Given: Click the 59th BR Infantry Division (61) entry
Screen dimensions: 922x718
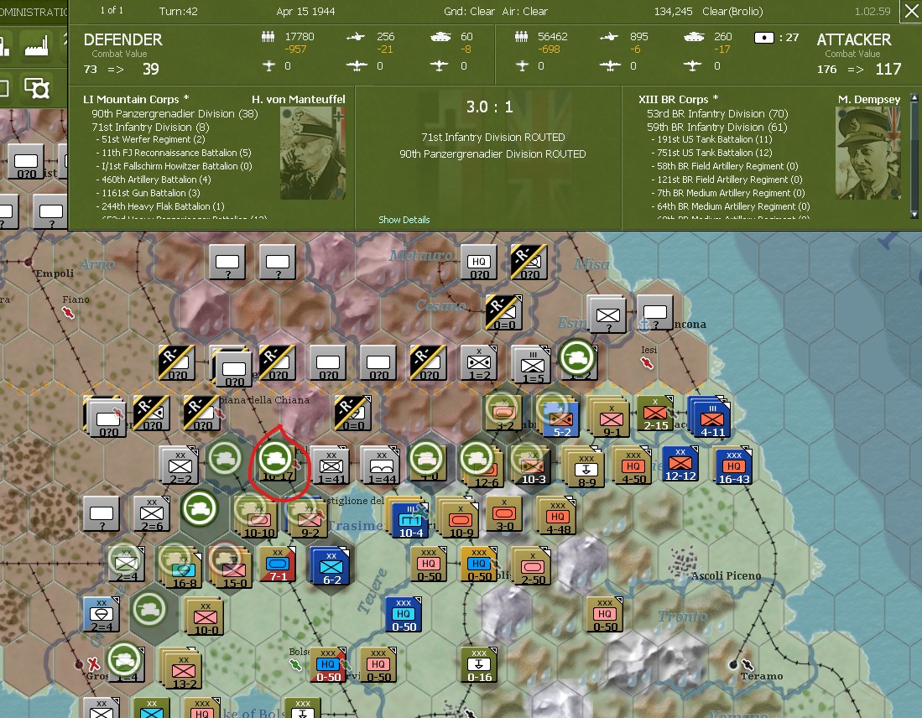Looking at the screenshot, I should click(x=716, y=127).
